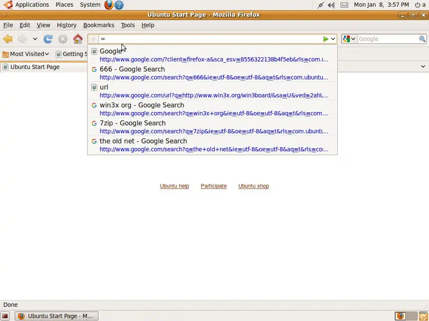Click the favicon of the 'url' suggestion
Screen dimensions: 429x321
click(x=94, y=87)
